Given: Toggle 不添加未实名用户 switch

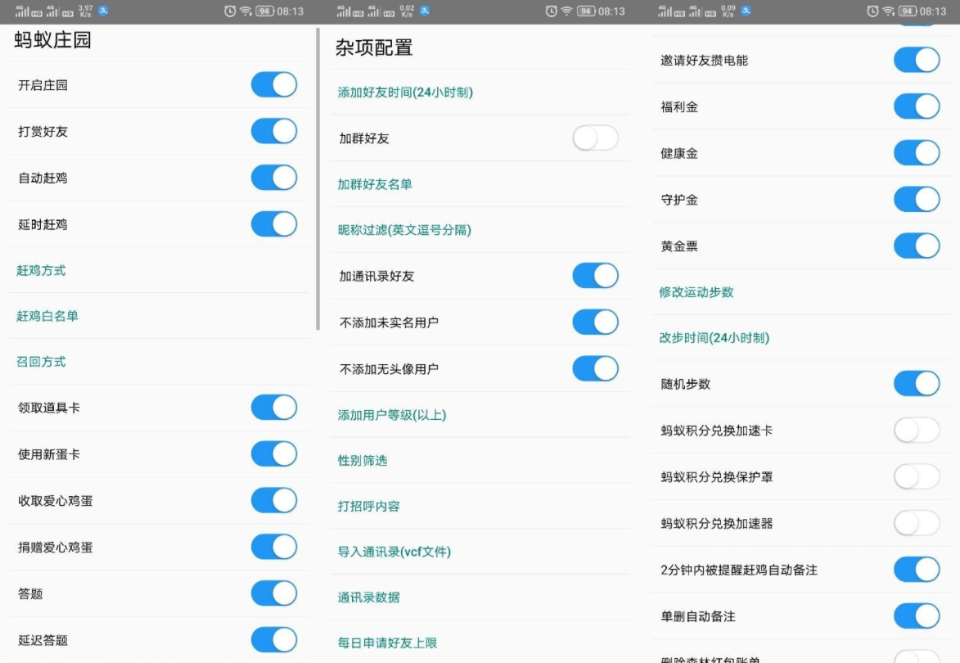Looking at the screenshot, I should [596, 322].
